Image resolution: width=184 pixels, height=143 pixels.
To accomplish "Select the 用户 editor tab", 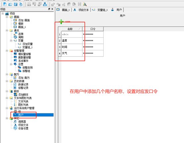I will (x=117, y=10).
